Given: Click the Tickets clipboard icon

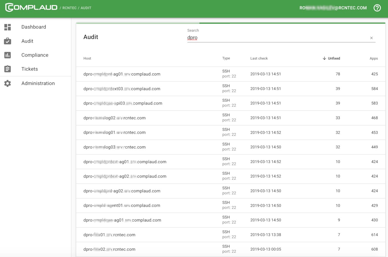Looking at the screenshot, I should pos(7,69).
